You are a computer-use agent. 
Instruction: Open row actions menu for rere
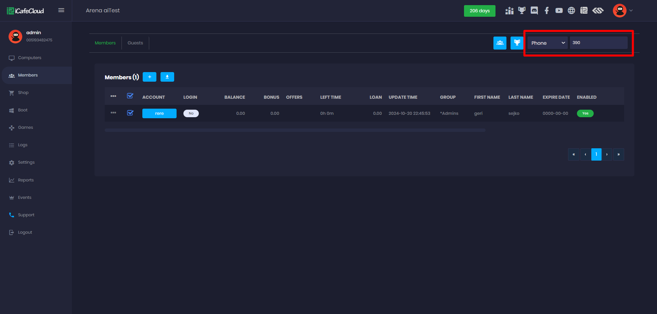pyautogui.click(x=113, y=113)
